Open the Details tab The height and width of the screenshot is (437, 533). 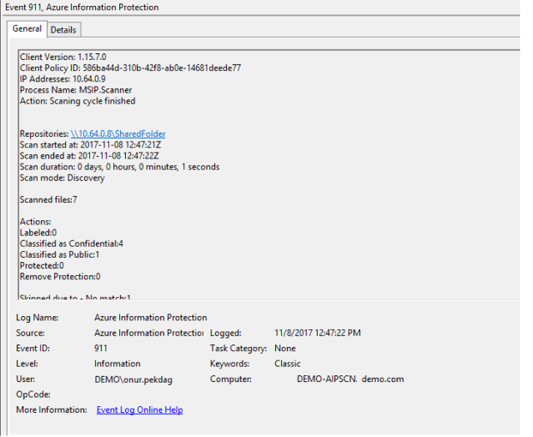[x=64, y=30]
